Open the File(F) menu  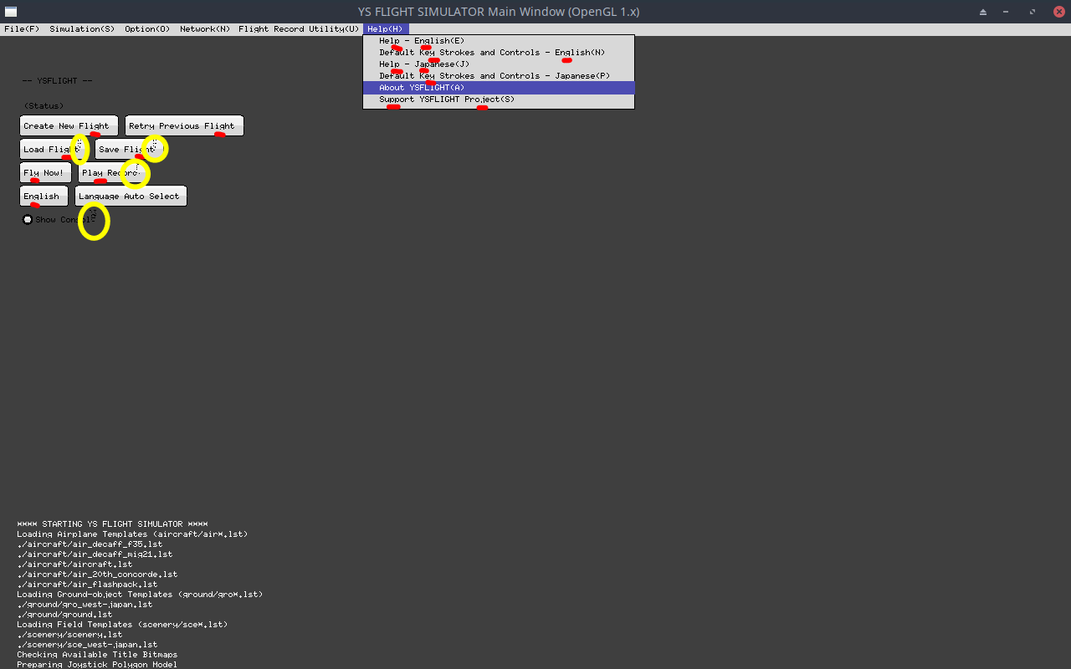(x=22, y=29)
